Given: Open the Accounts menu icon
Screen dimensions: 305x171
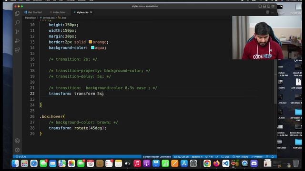Looking at the screenshot, I should tap(17, 141).
